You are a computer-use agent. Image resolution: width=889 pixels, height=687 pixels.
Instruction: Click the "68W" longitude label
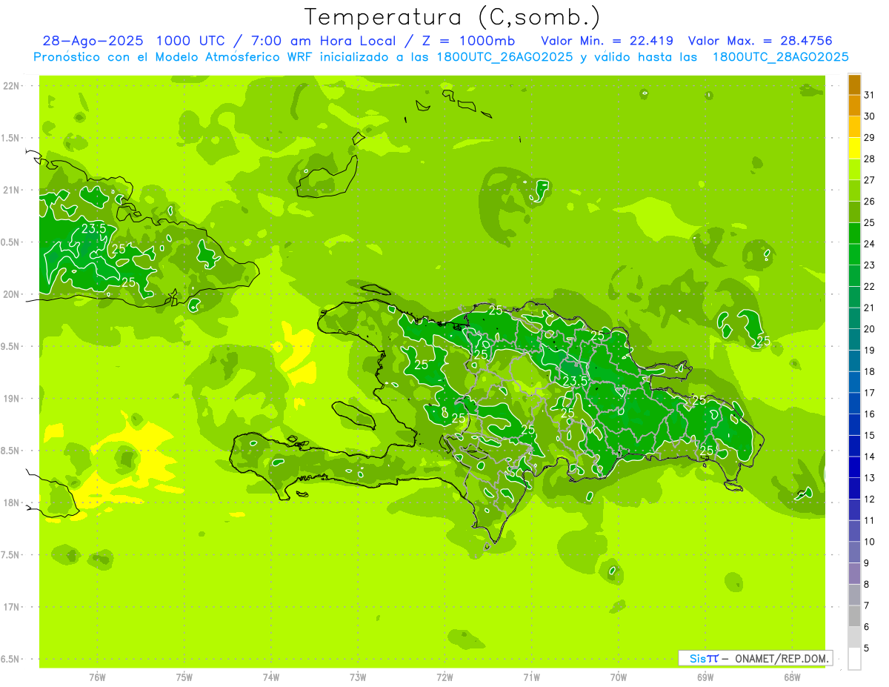pyautogui.click(x=792, y=677)
